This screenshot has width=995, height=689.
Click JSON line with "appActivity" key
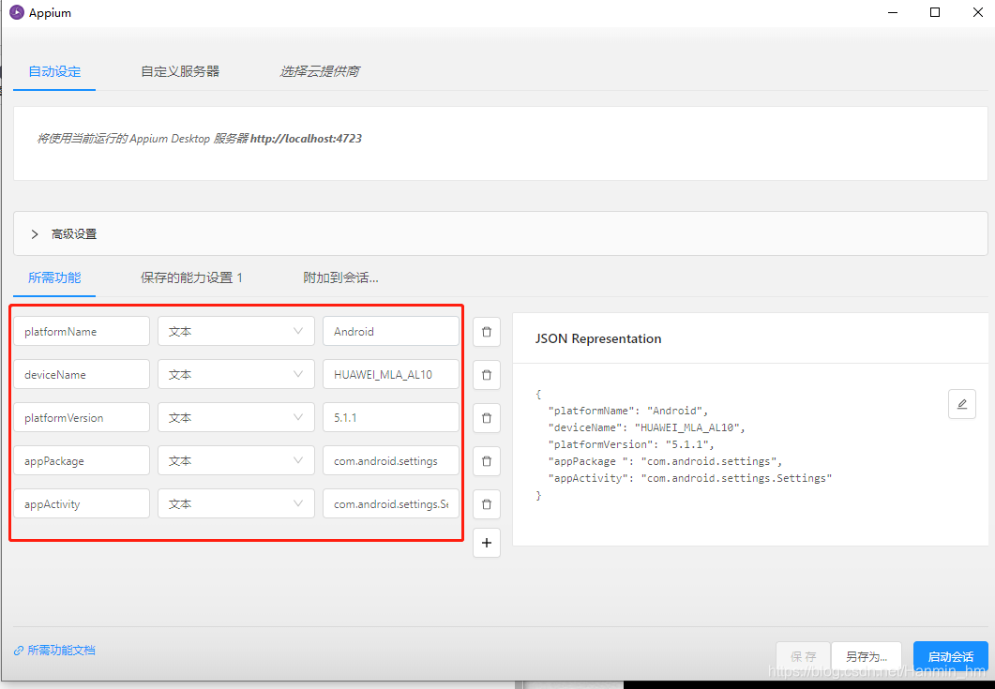(x=690, y=478)
